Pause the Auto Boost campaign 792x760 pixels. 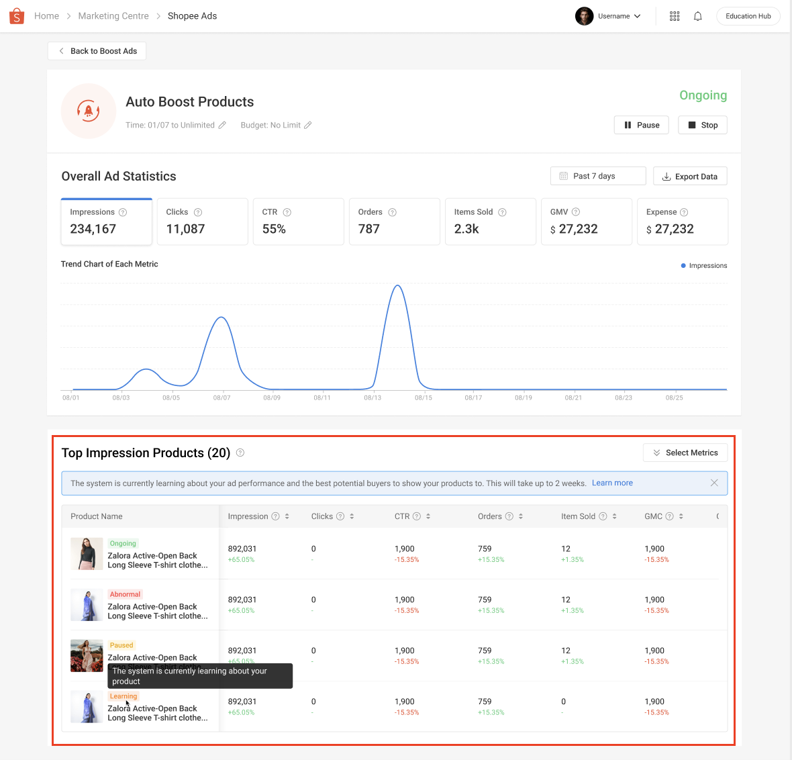tap(641, 125)
